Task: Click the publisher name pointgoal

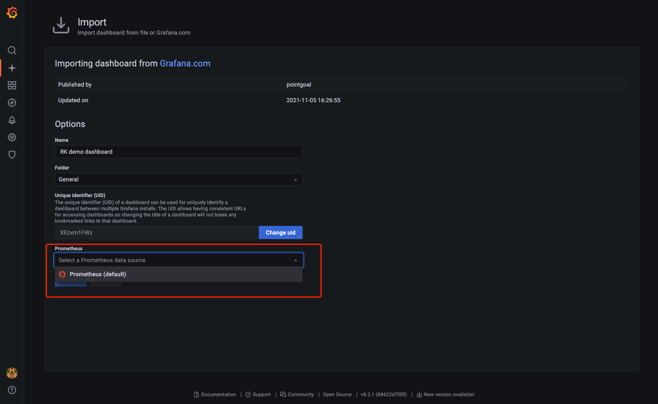Action: pyautogui.click(x=299, y=85)
